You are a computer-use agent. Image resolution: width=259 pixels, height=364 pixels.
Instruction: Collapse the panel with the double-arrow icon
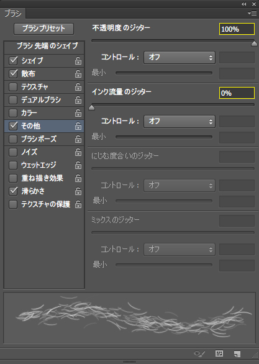point(243,4)
